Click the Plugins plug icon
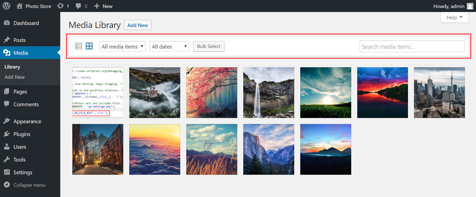Screen dimensions: 476x197 click(7, 134)
